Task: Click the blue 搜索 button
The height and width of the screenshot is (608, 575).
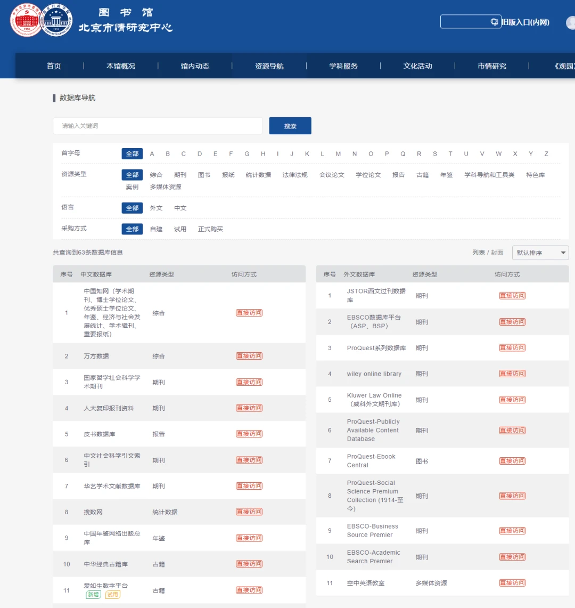Action: (290, 126)
